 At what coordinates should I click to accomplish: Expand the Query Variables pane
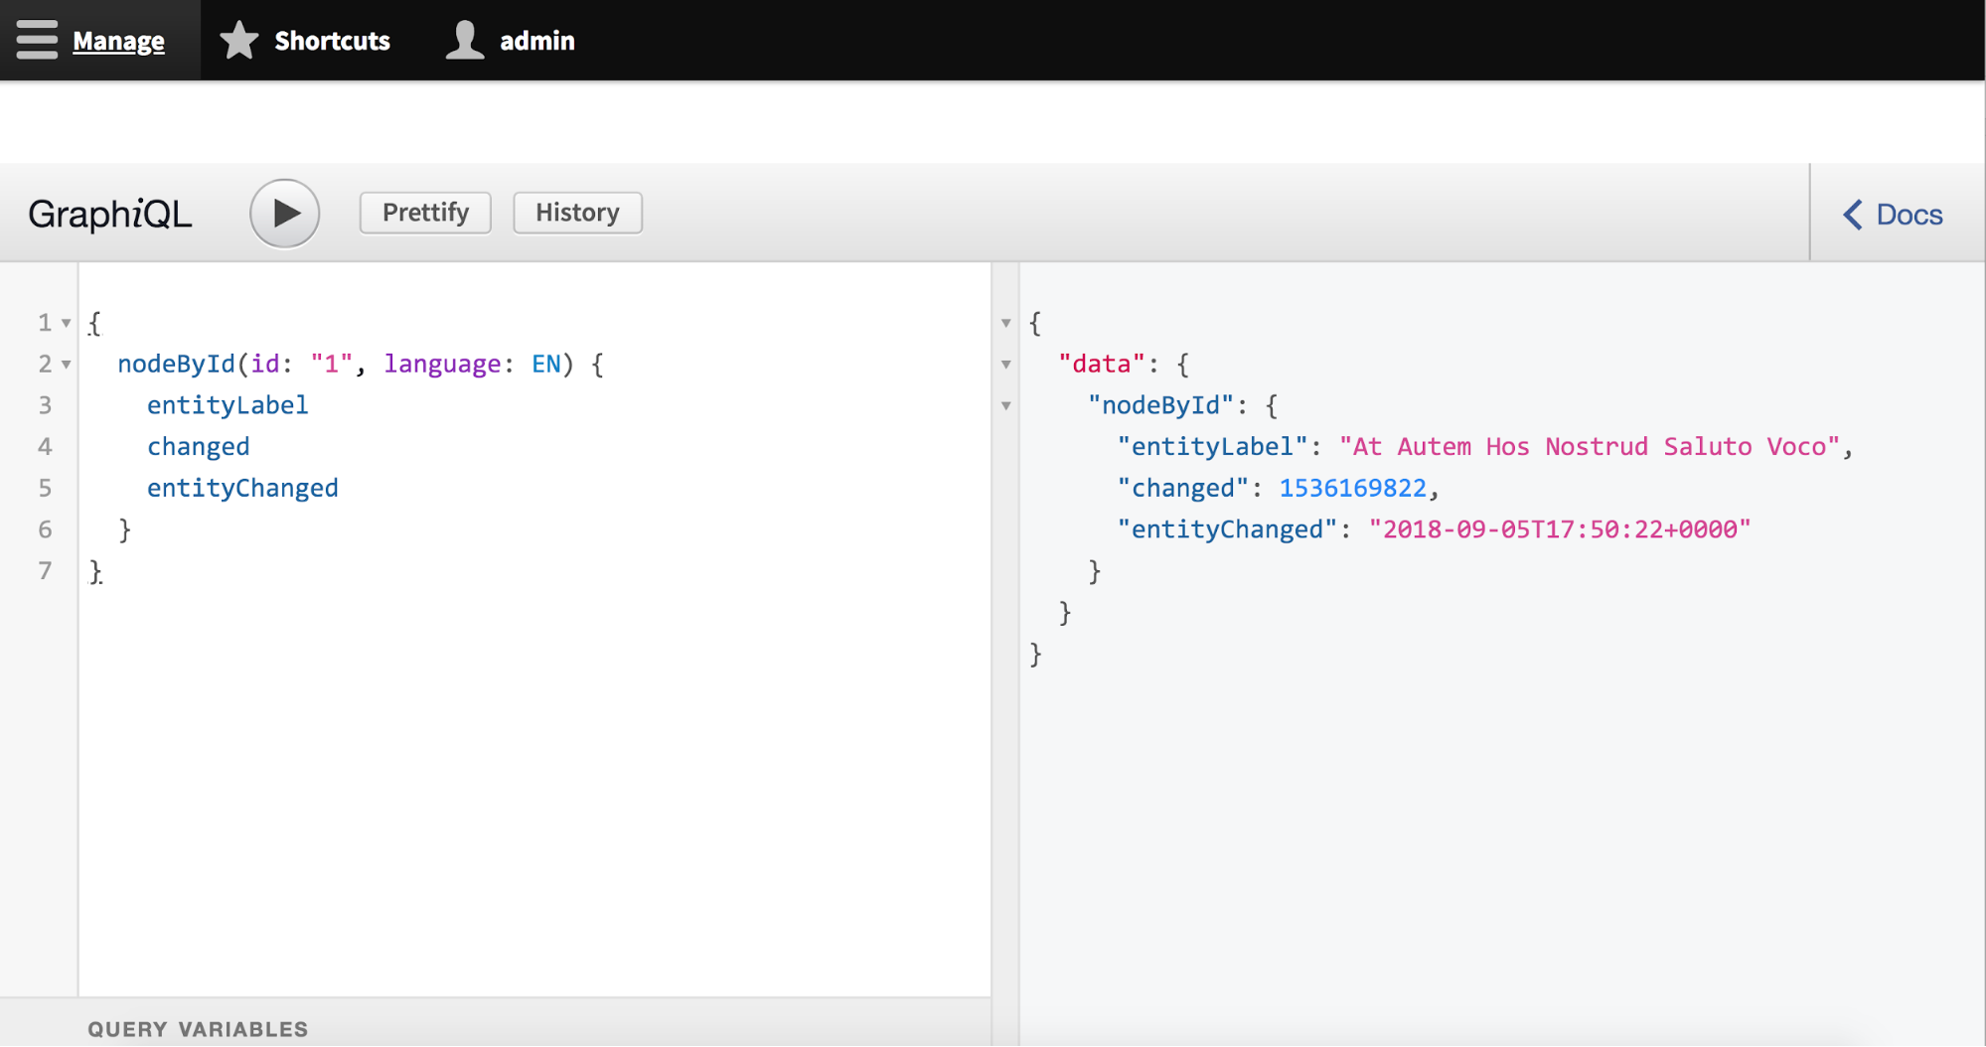click(x=198, y=1029)
